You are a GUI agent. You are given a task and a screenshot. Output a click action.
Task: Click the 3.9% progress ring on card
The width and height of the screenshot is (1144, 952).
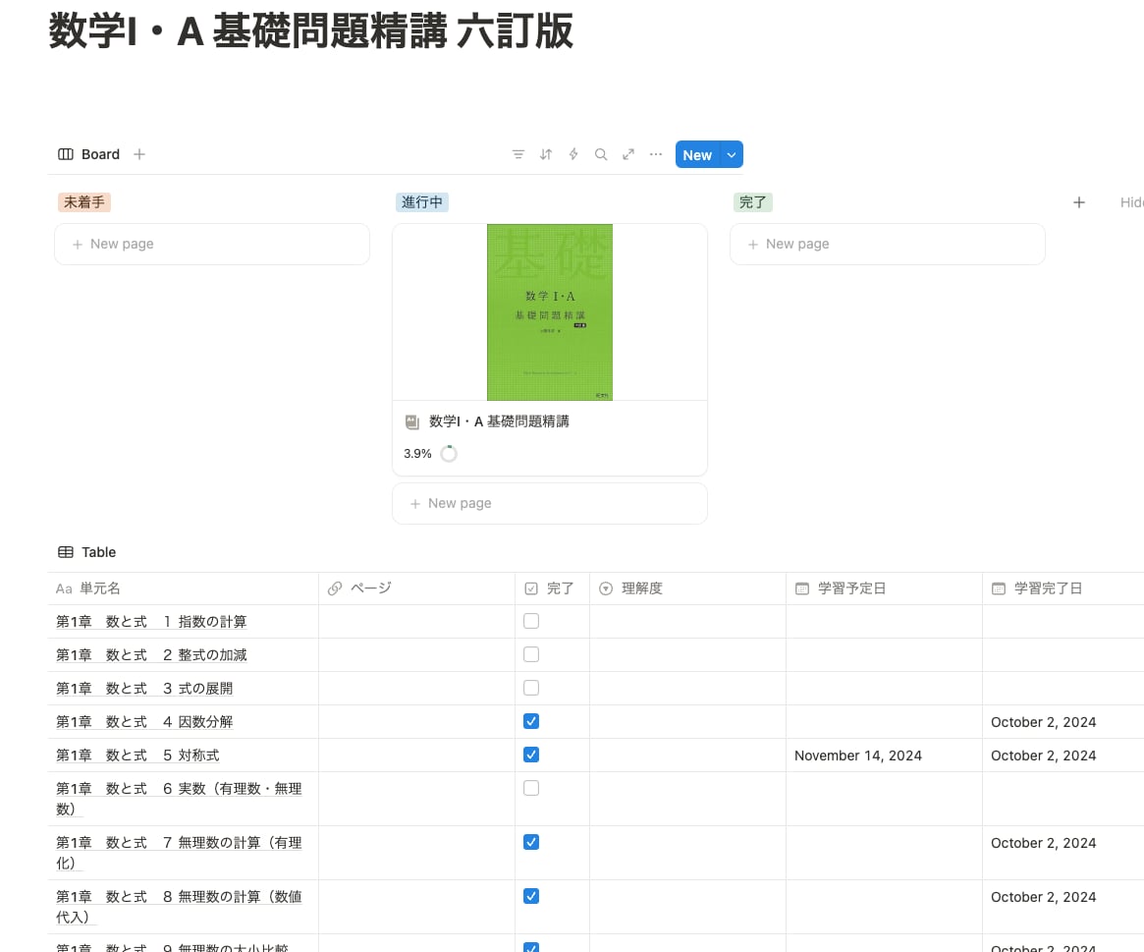[448, 454]
